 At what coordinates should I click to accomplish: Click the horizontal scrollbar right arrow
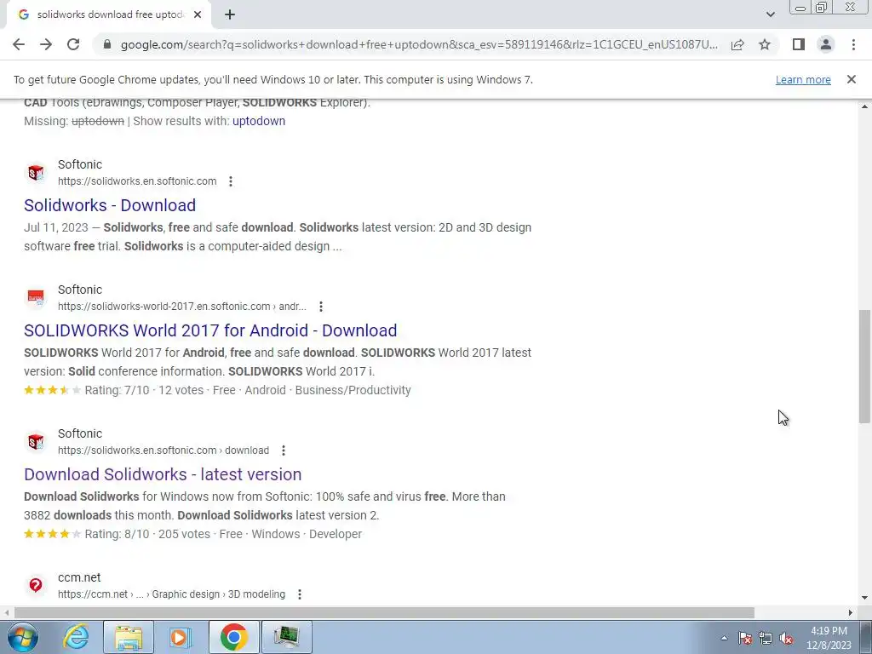851,613
